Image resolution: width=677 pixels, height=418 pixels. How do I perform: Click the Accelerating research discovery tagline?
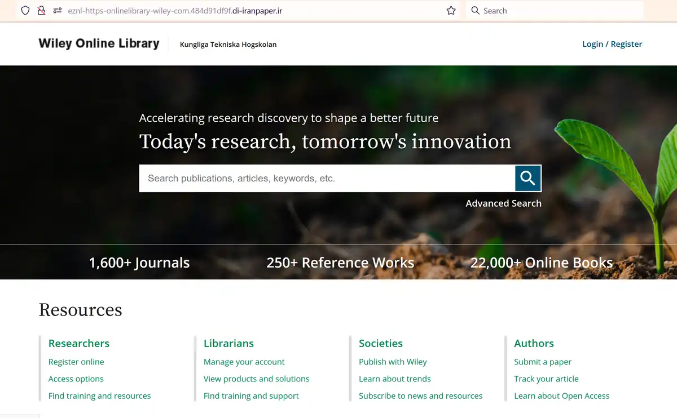(289, 118)
